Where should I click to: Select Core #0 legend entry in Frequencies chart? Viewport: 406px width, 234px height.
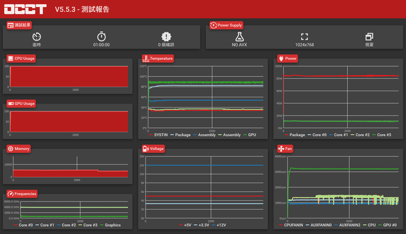click(23, 225)
